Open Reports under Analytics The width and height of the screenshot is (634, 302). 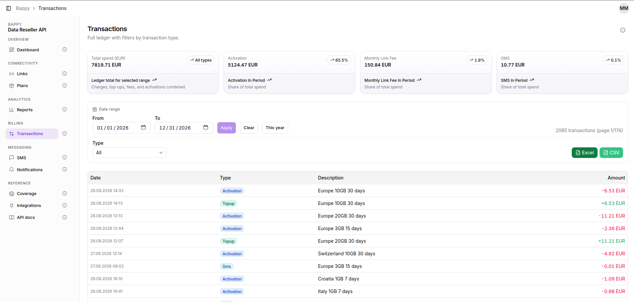pos(32,110)
